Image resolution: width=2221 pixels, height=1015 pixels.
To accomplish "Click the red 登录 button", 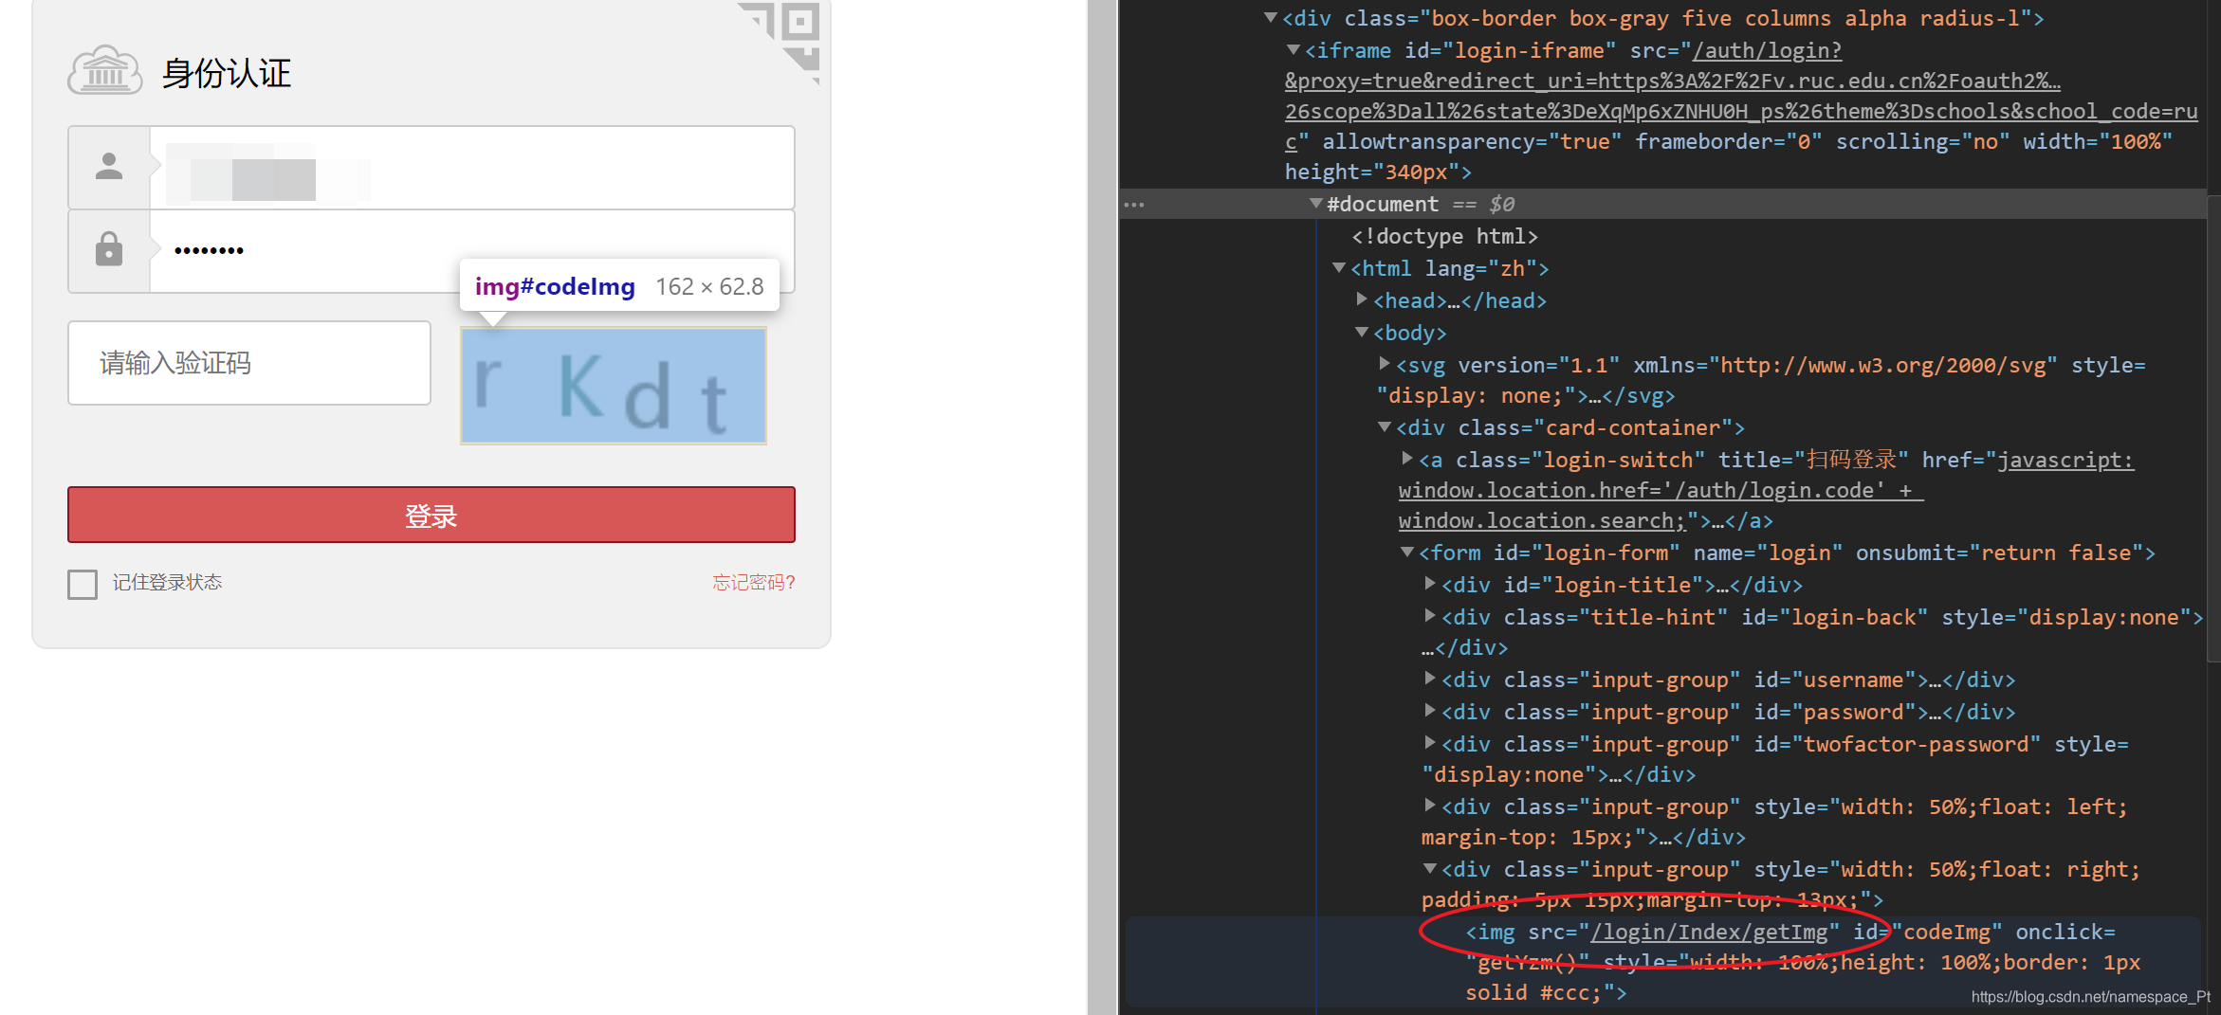I will [431, 515].
